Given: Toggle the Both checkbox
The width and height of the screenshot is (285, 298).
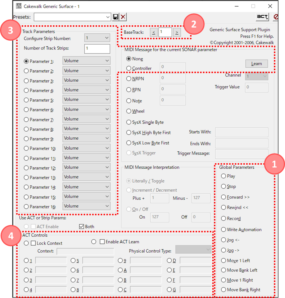Looking at the screenshot, I should (82, 227).
